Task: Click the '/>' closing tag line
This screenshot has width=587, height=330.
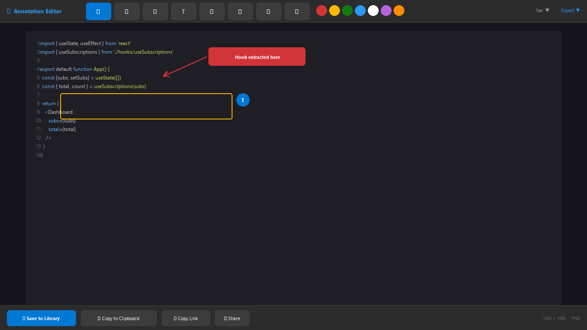Action: pyautogui.click(x=49, y=138)
